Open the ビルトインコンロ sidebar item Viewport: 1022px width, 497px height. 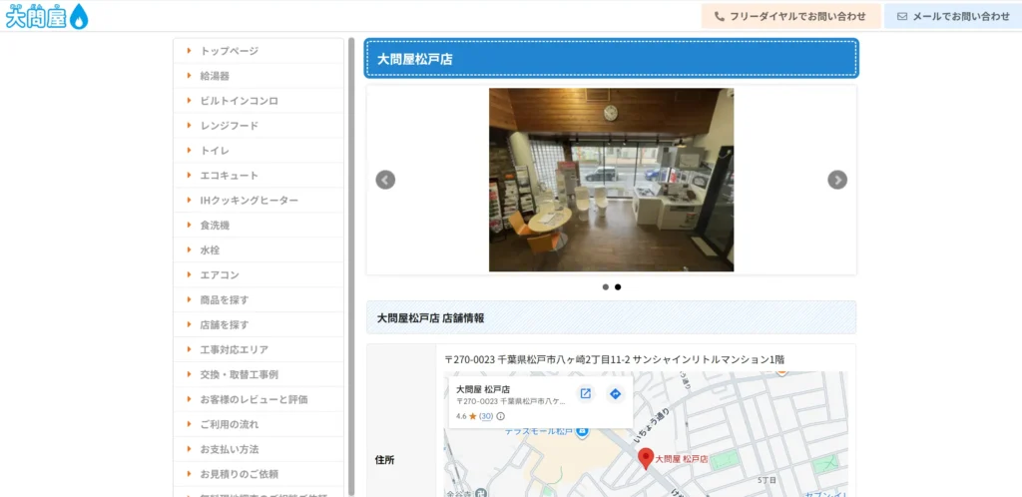click(239, 101)
